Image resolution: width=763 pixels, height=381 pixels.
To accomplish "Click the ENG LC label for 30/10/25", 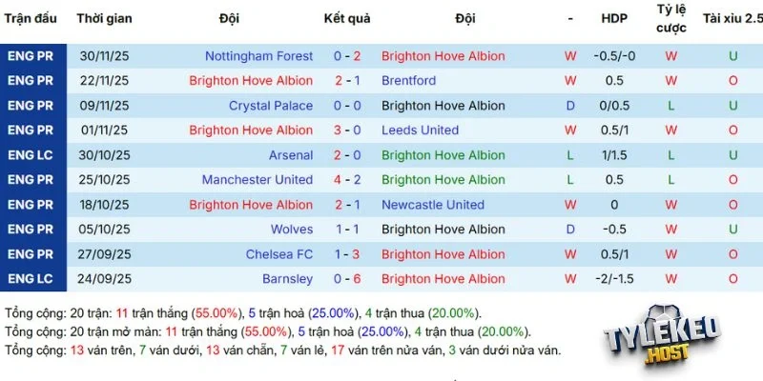I will (x=32, y=155).
